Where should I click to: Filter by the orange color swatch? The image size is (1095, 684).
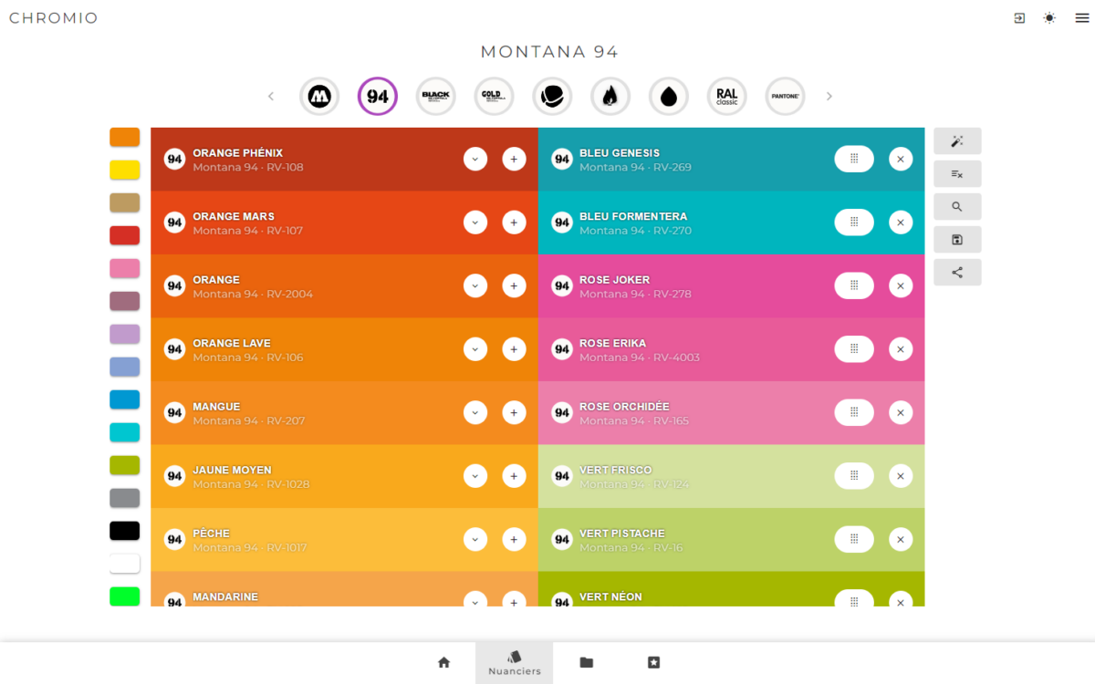click(125, 137)
